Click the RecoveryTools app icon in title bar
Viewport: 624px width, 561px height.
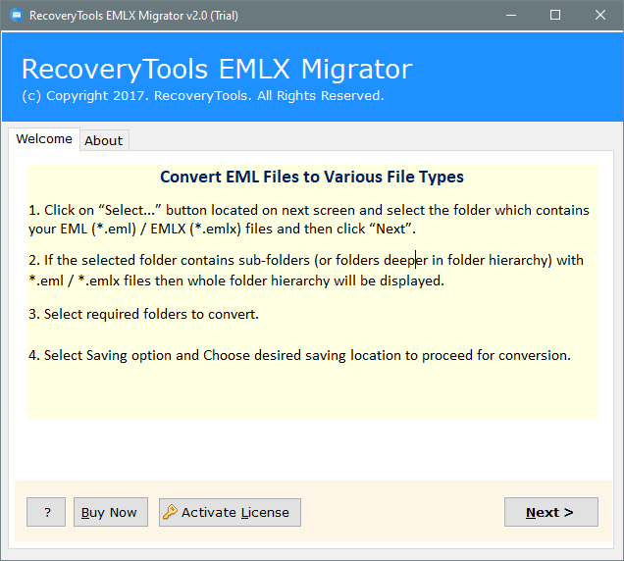tap(17, 15)
